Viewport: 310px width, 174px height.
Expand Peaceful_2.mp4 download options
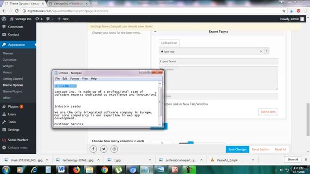click(x=253, y=160)
